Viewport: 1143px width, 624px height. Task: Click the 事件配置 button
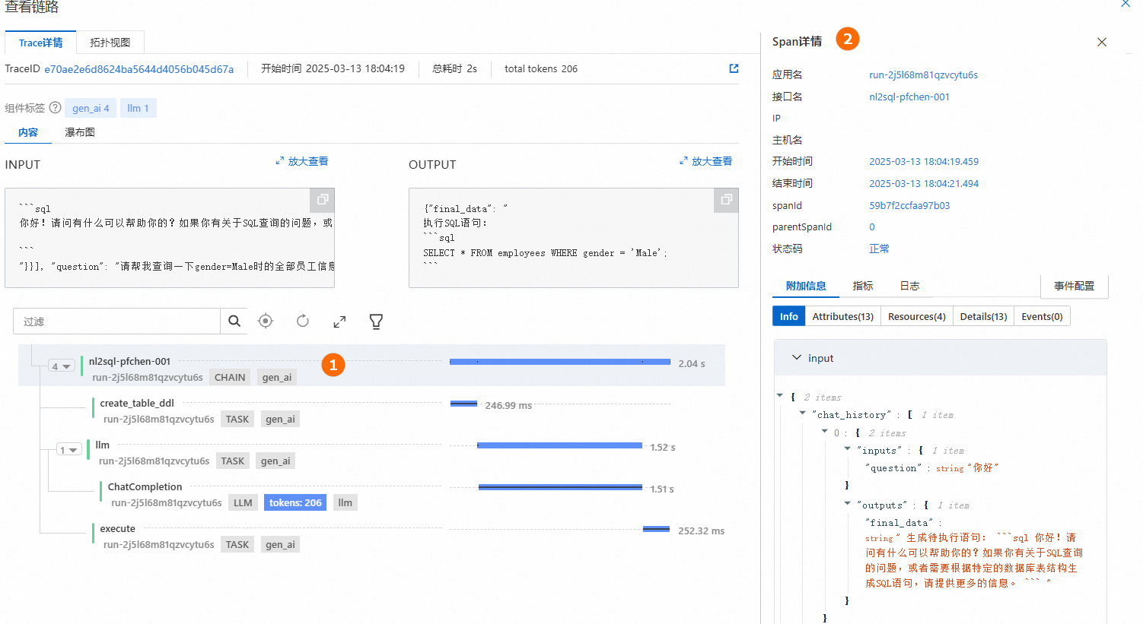point(1075,286)
